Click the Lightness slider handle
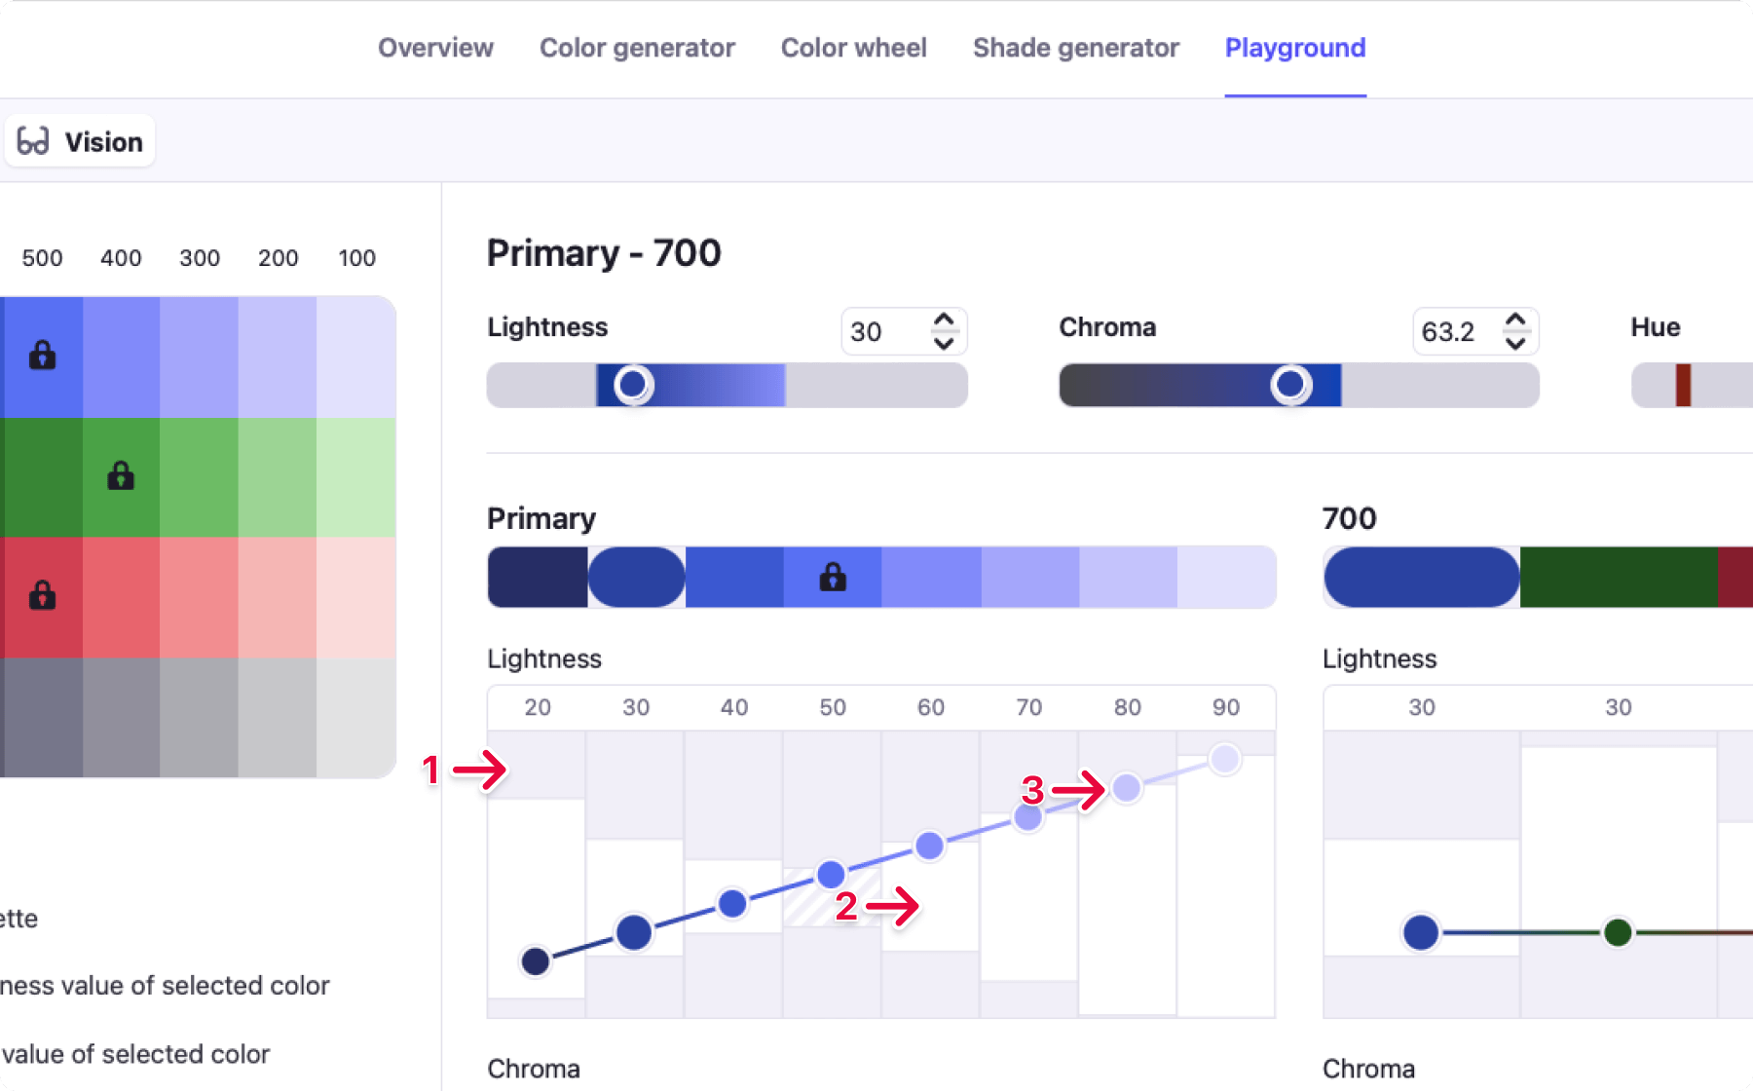The image size is (1753, 1091). coord(633,385)
